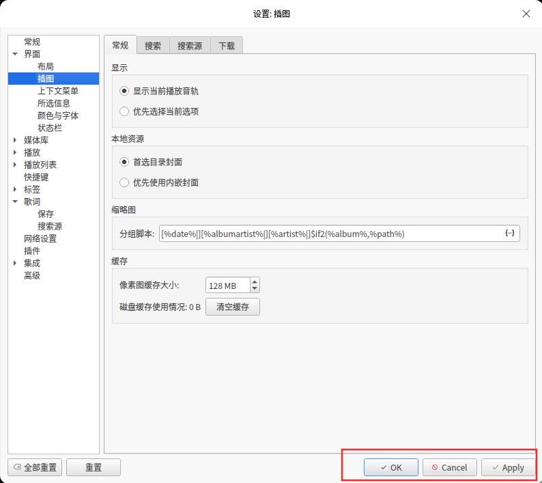The height and width of the screenshot is (483, 542).
Task: Collapse the 歌词 tree node
Action: 15,202
